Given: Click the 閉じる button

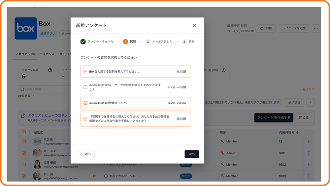Looking at the screenshot, I should click(x=304, y=118).
